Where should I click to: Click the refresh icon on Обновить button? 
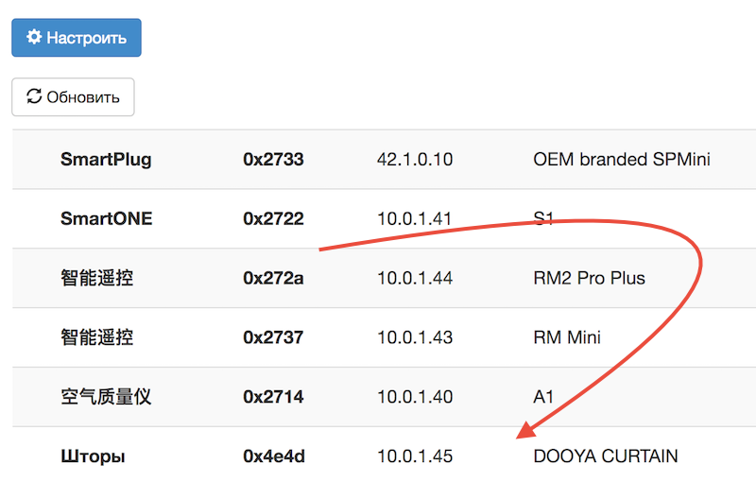pos(34,96)
